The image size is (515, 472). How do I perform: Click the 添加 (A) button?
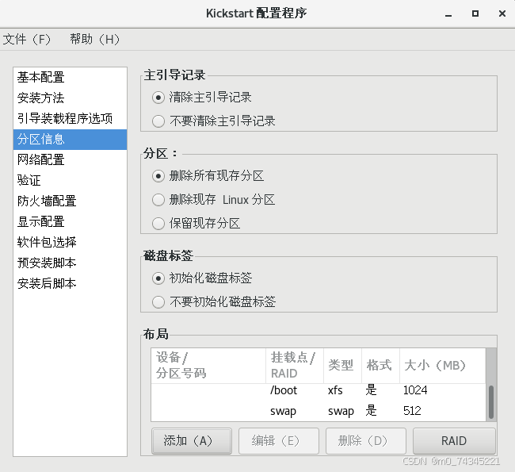click(x=192, y=441)
